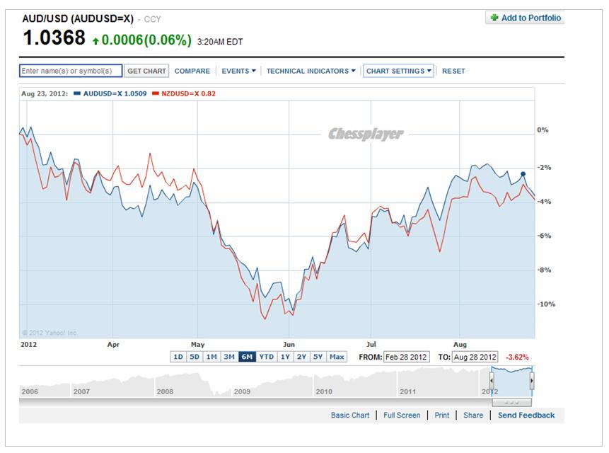
Task: Click the GET CHART button
Action: click(147, 71)
